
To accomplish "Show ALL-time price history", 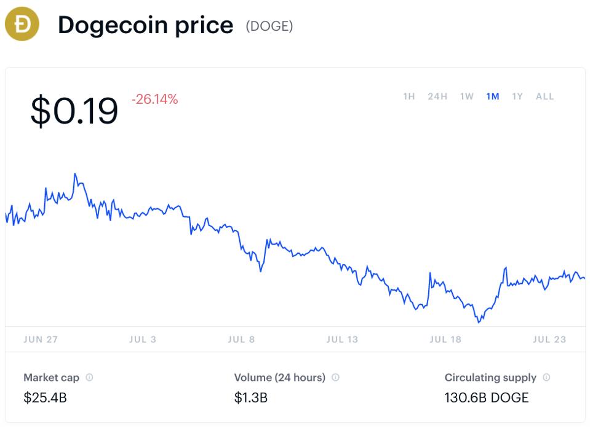I will 545,96.
